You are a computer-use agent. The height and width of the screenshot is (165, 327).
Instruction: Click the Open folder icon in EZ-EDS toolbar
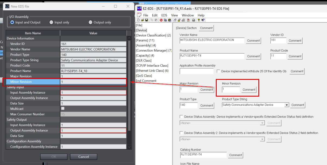coord(143,20)
